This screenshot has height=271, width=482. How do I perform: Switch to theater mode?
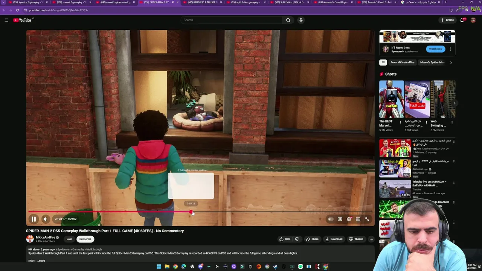point(358,219)
